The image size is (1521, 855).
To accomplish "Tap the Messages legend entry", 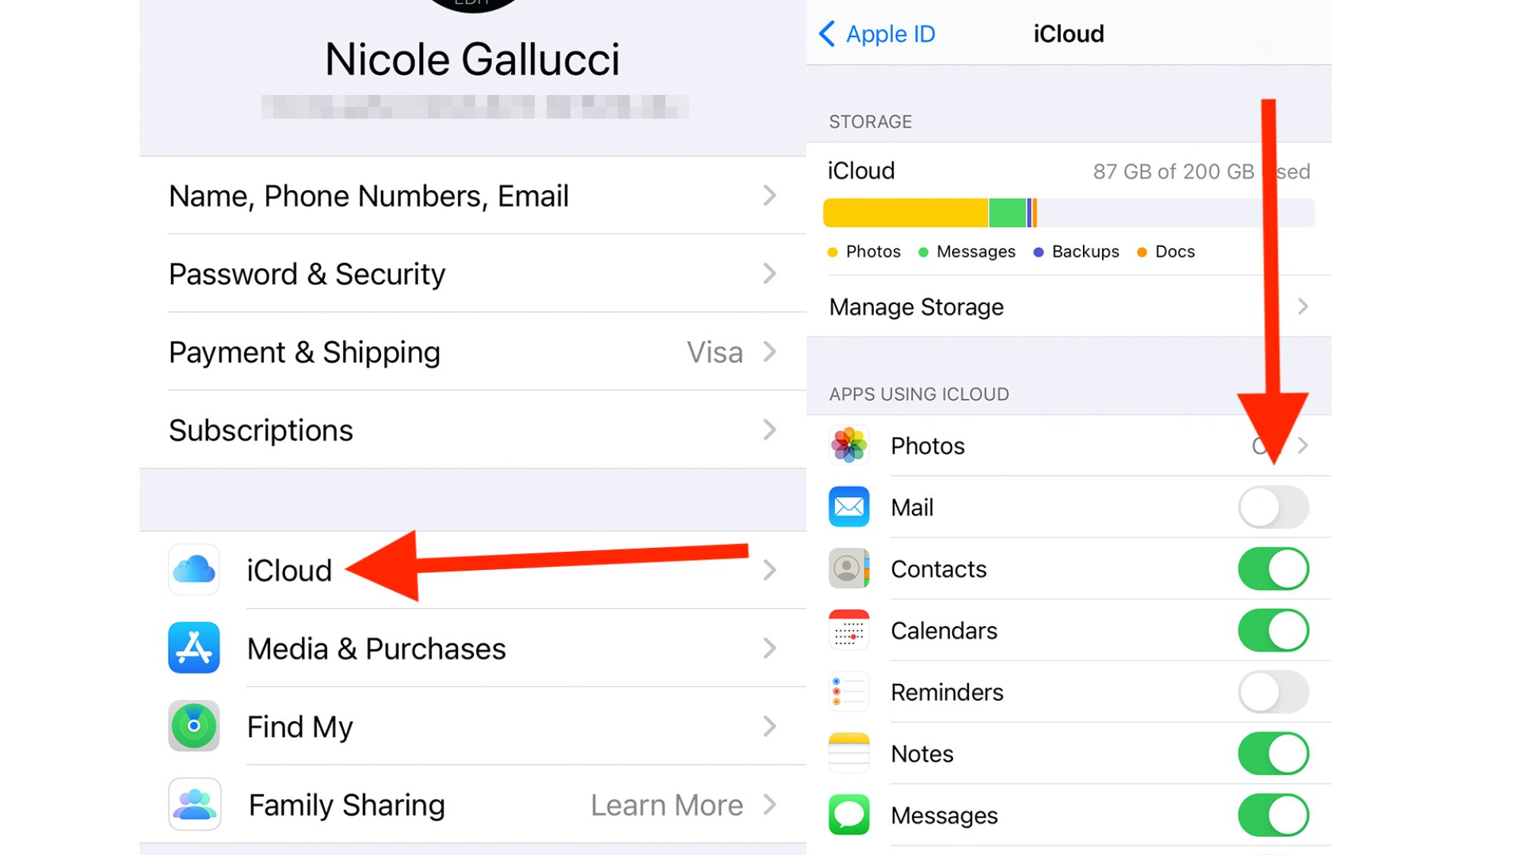I will pos(967,252).
